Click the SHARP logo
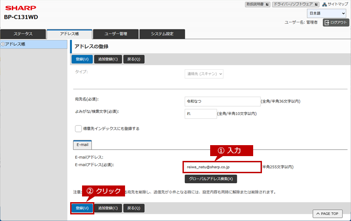The height and width of the screenshot is (221, 351). click(21, 8)
